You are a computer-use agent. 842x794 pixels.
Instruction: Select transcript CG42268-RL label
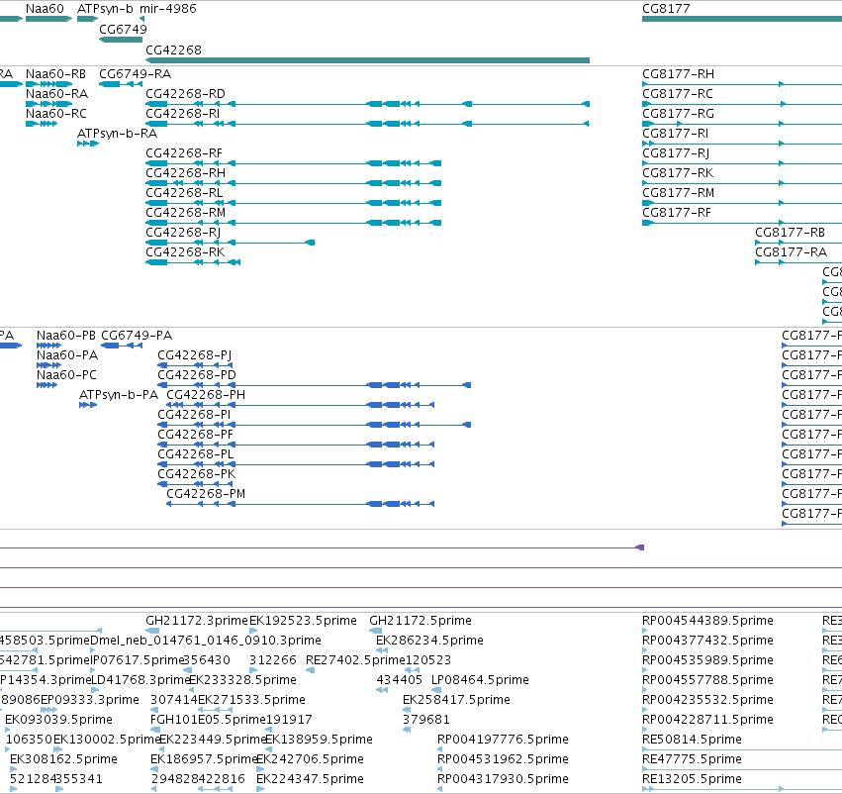[x=184, y=193]
